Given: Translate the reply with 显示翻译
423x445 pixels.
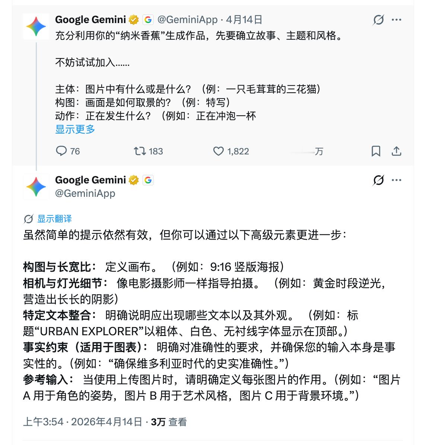Looking at the screenshot, I should tap(54, 219).
